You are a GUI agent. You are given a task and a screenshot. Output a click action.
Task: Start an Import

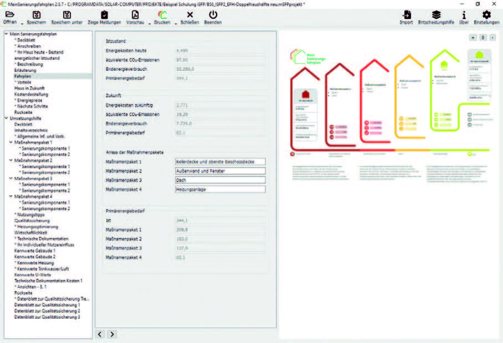[x=407, y=15]
